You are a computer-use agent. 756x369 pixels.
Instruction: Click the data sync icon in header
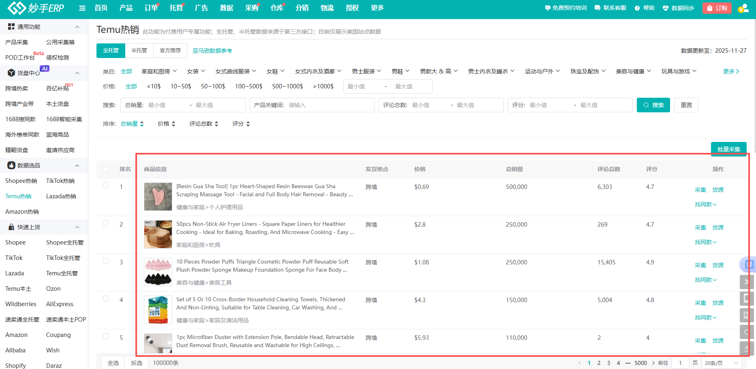coord(666,8)
